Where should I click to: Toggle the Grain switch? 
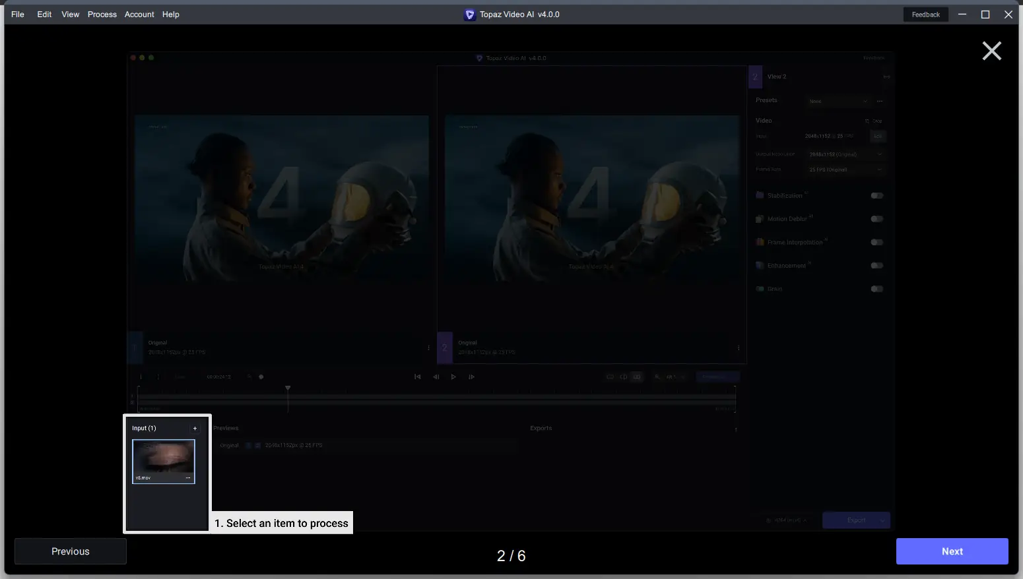(x=877, y=289)
